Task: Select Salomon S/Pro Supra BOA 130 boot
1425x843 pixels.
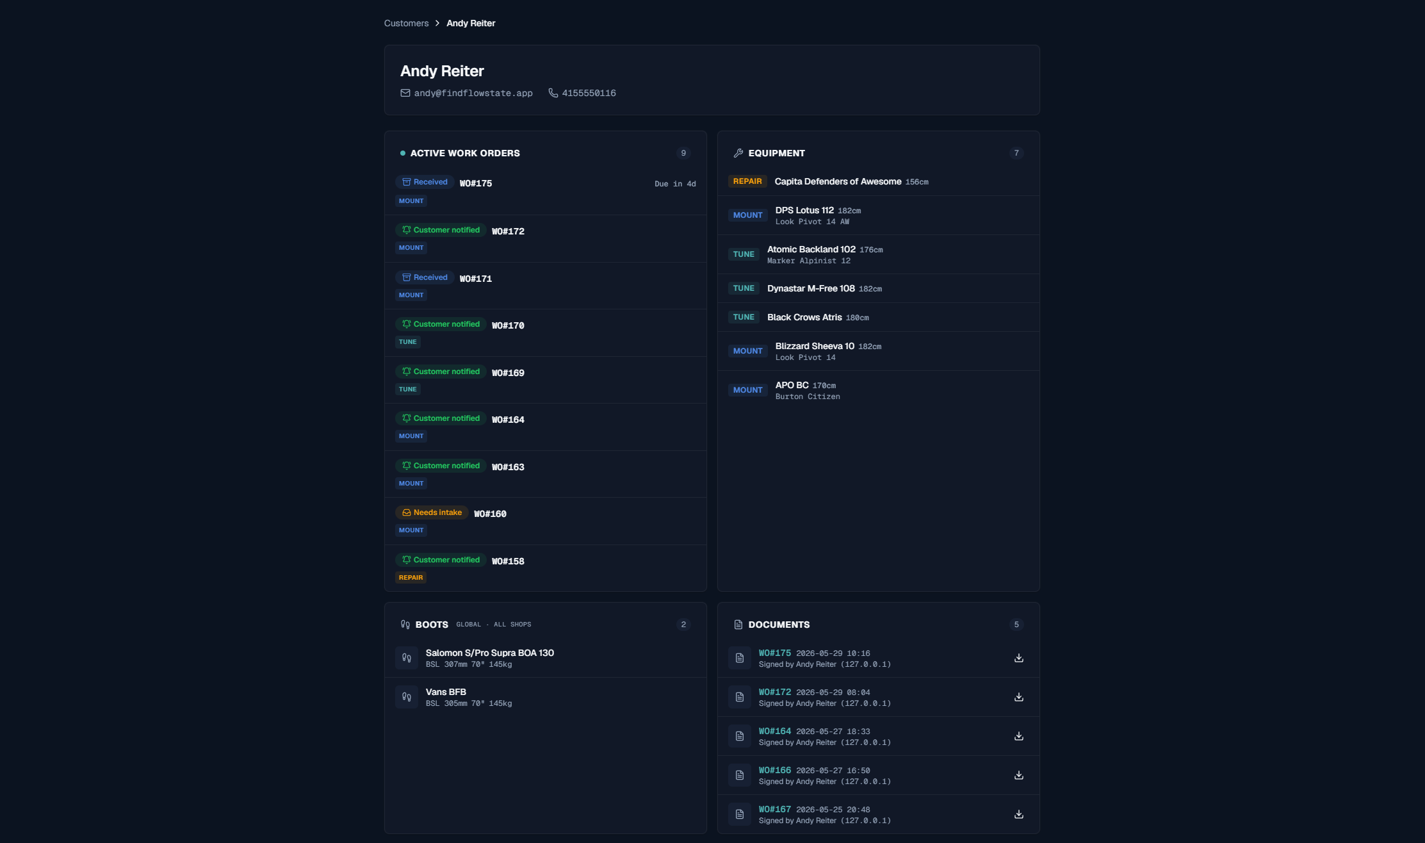Action: click(545, 659)
